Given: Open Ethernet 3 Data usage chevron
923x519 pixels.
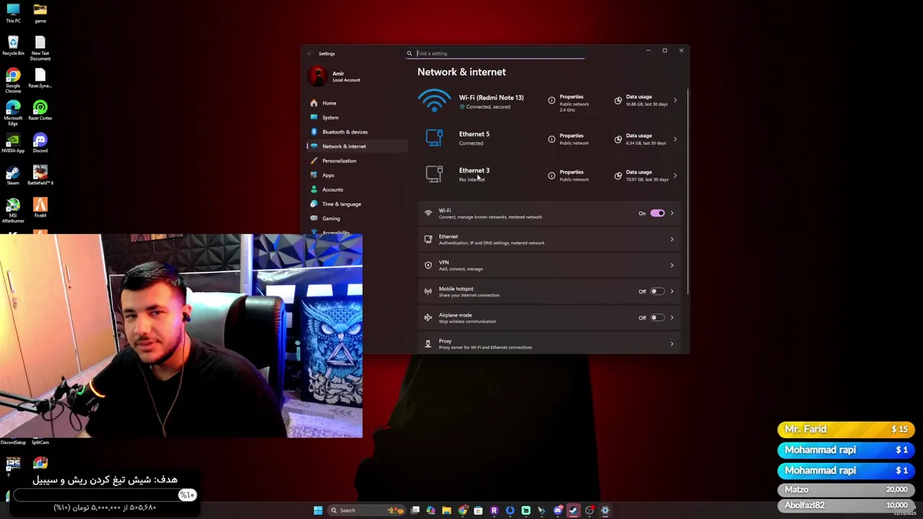Looking at the screenshot, I should pyautogui.click(x=675, y=175).
